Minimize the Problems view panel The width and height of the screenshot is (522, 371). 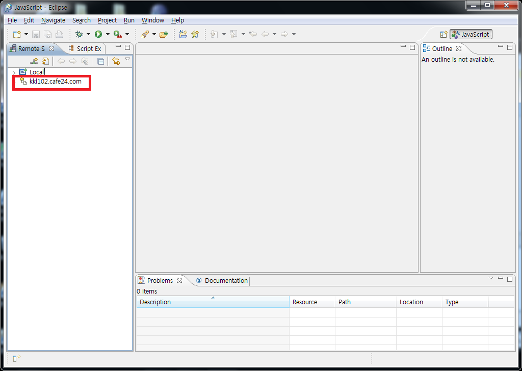[x=500, y=279]
